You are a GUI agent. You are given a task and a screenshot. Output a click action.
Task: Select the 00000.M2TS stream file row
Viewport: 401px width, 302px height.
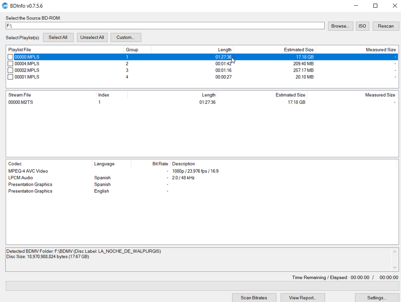[202, 102]
